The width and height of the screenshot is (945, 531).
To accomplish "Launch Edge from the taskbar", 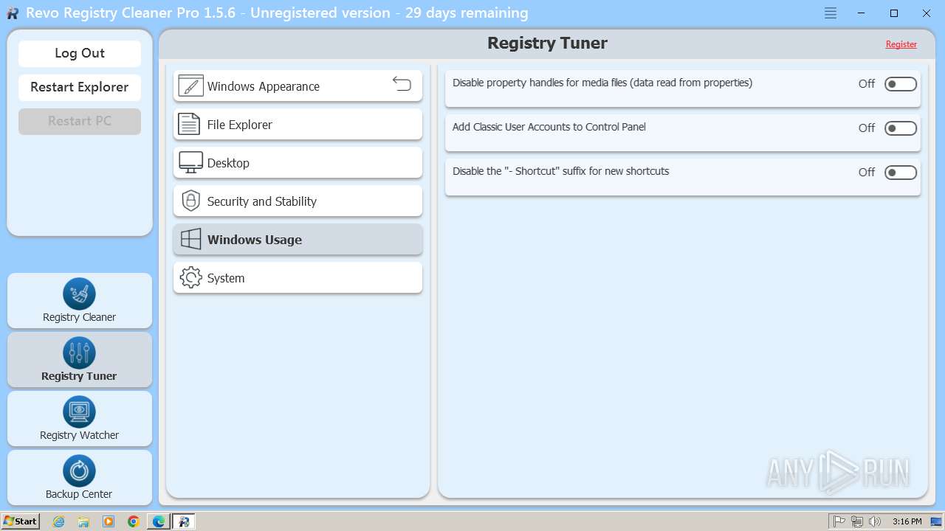I will pos(159,521).
